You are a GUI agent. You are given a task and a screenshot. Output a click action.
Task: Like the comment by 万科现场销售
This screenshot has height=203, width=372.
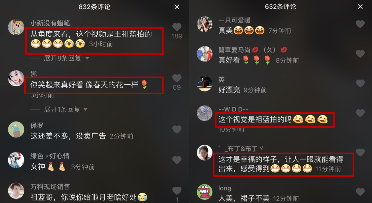(177, 191)
